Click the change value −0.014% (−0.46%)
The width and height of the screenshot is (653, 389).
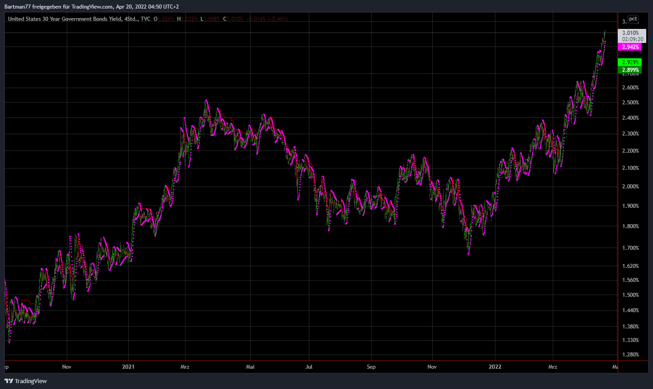[268, 19]
